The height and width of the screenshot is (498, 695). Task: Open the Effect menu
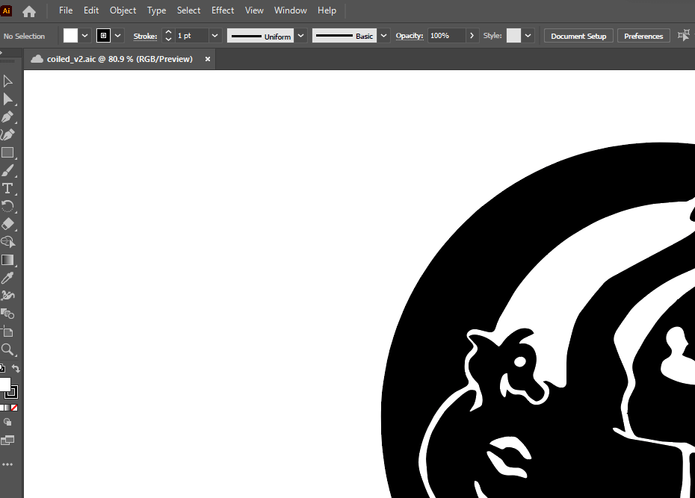click(x=223, y=10)
